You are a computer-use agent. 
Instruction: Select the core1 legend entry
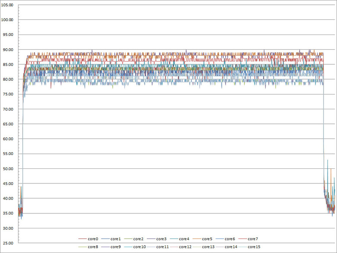[111, 239]
